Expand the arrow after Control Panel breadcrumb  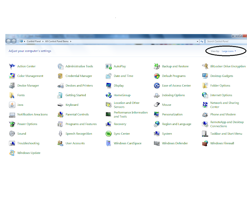pos(43,42)
